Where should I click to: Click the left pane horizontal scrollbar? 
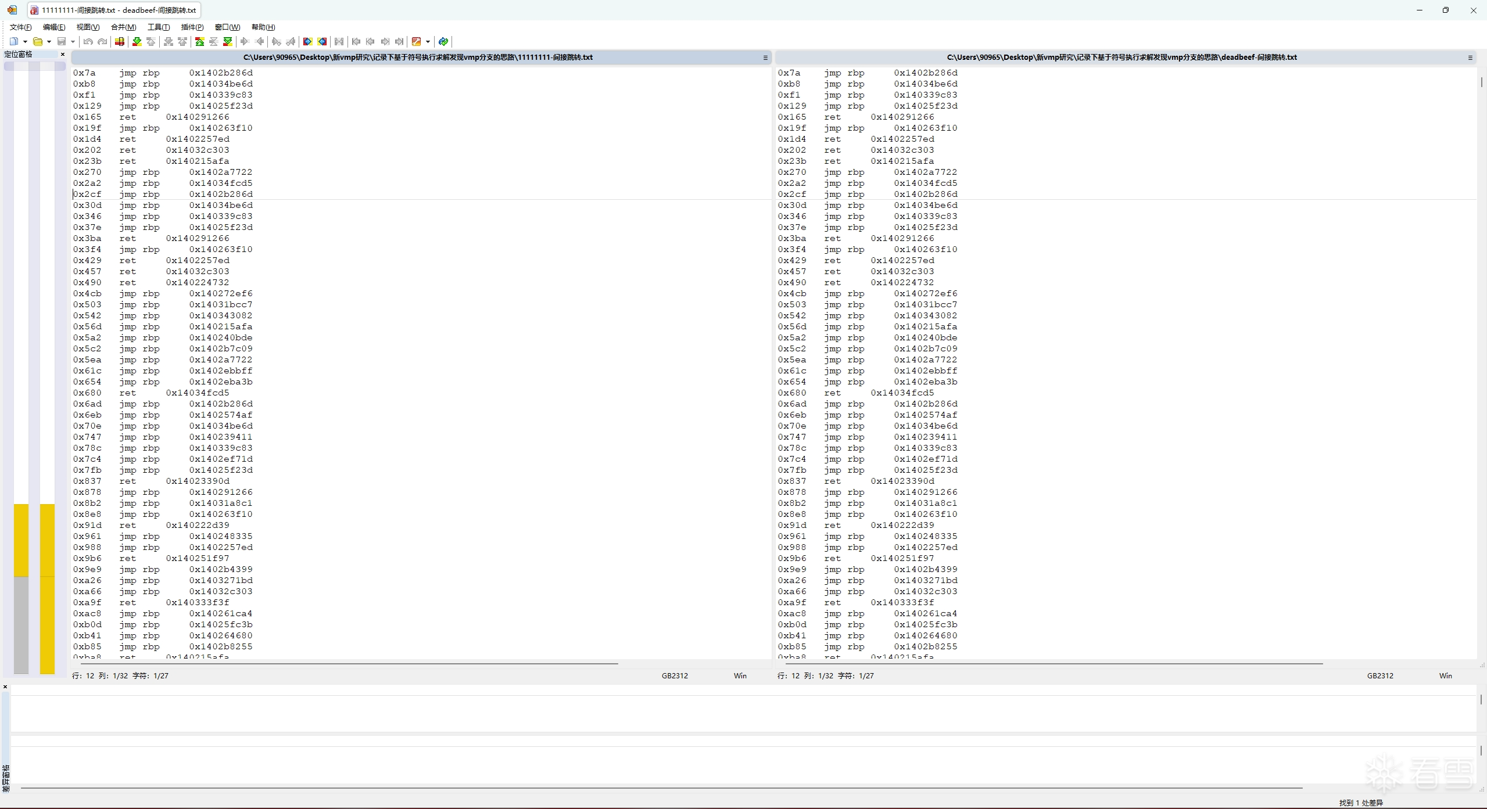coord(349,663)
